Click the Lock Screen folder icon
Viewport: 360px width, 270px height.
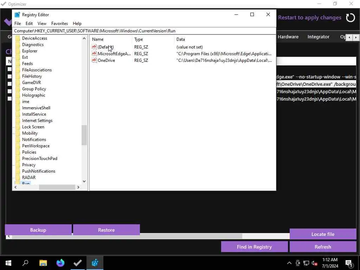18,127
